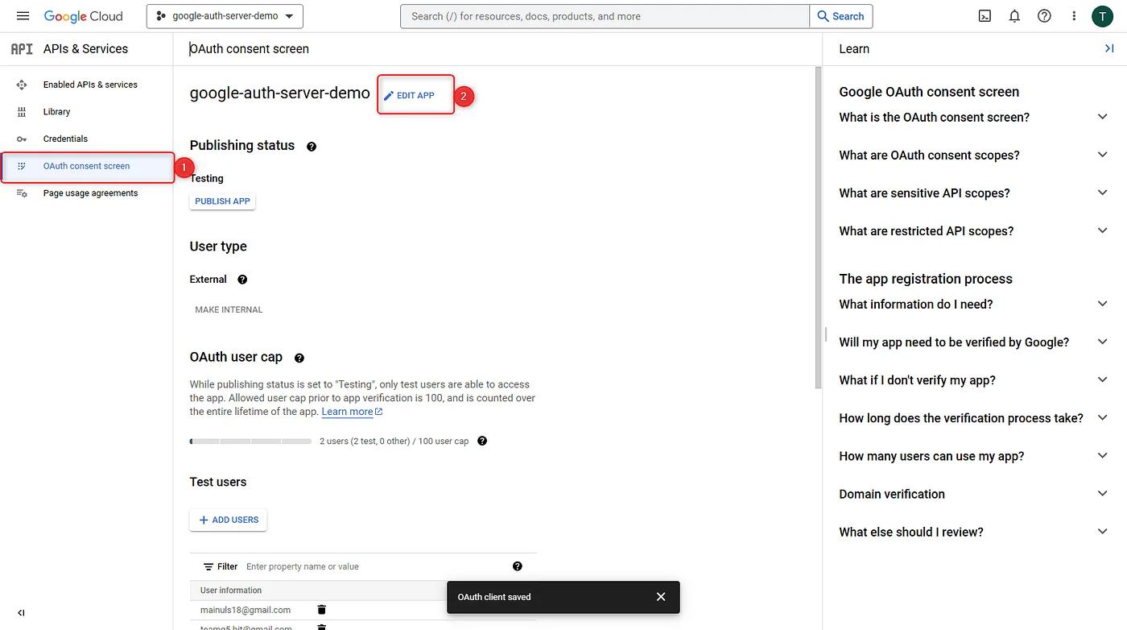Expand Domain verification section
This screenshot has width=1127, height=630.
pyautogui.click(x=1103, y=493)
